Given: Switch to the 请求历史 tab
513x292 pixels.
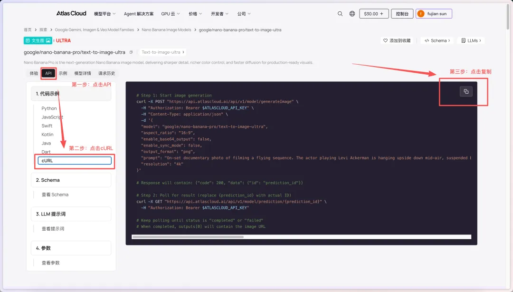Looking at the screenshot, I should pos(107,73).
